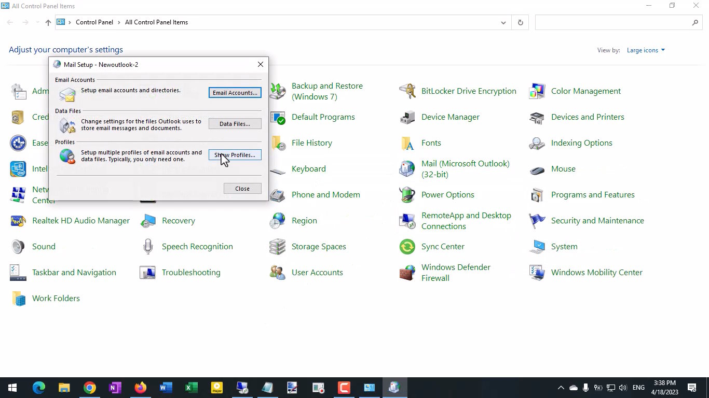Click Storage Spaces text link
Viewport: 709px width, 398px height.
tap(319, 247)
